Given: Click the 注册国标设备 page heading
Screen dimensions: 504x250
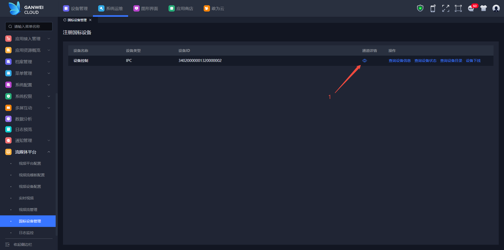Looking at the screenshot, I should [77, 33].
